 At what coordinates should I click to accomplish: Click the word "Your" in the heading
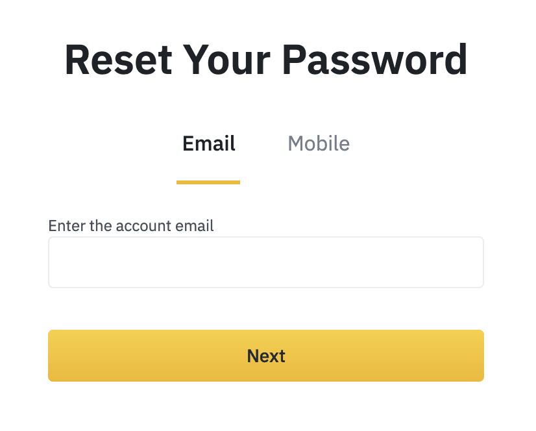227,60
